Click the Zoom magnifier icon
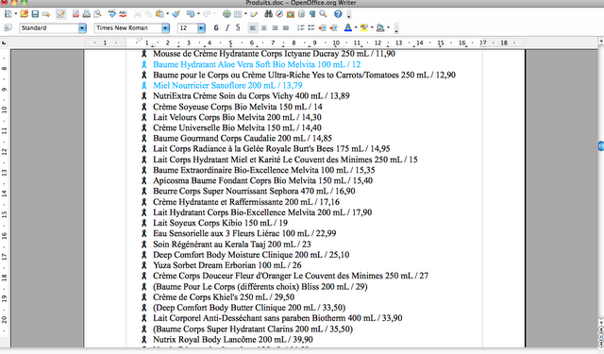This screenshot has width=604, height=354. tap(323, 14)
